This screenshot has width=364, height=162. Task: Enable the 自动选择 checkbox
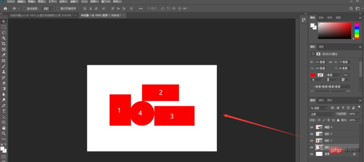click(x=24, y=9)
